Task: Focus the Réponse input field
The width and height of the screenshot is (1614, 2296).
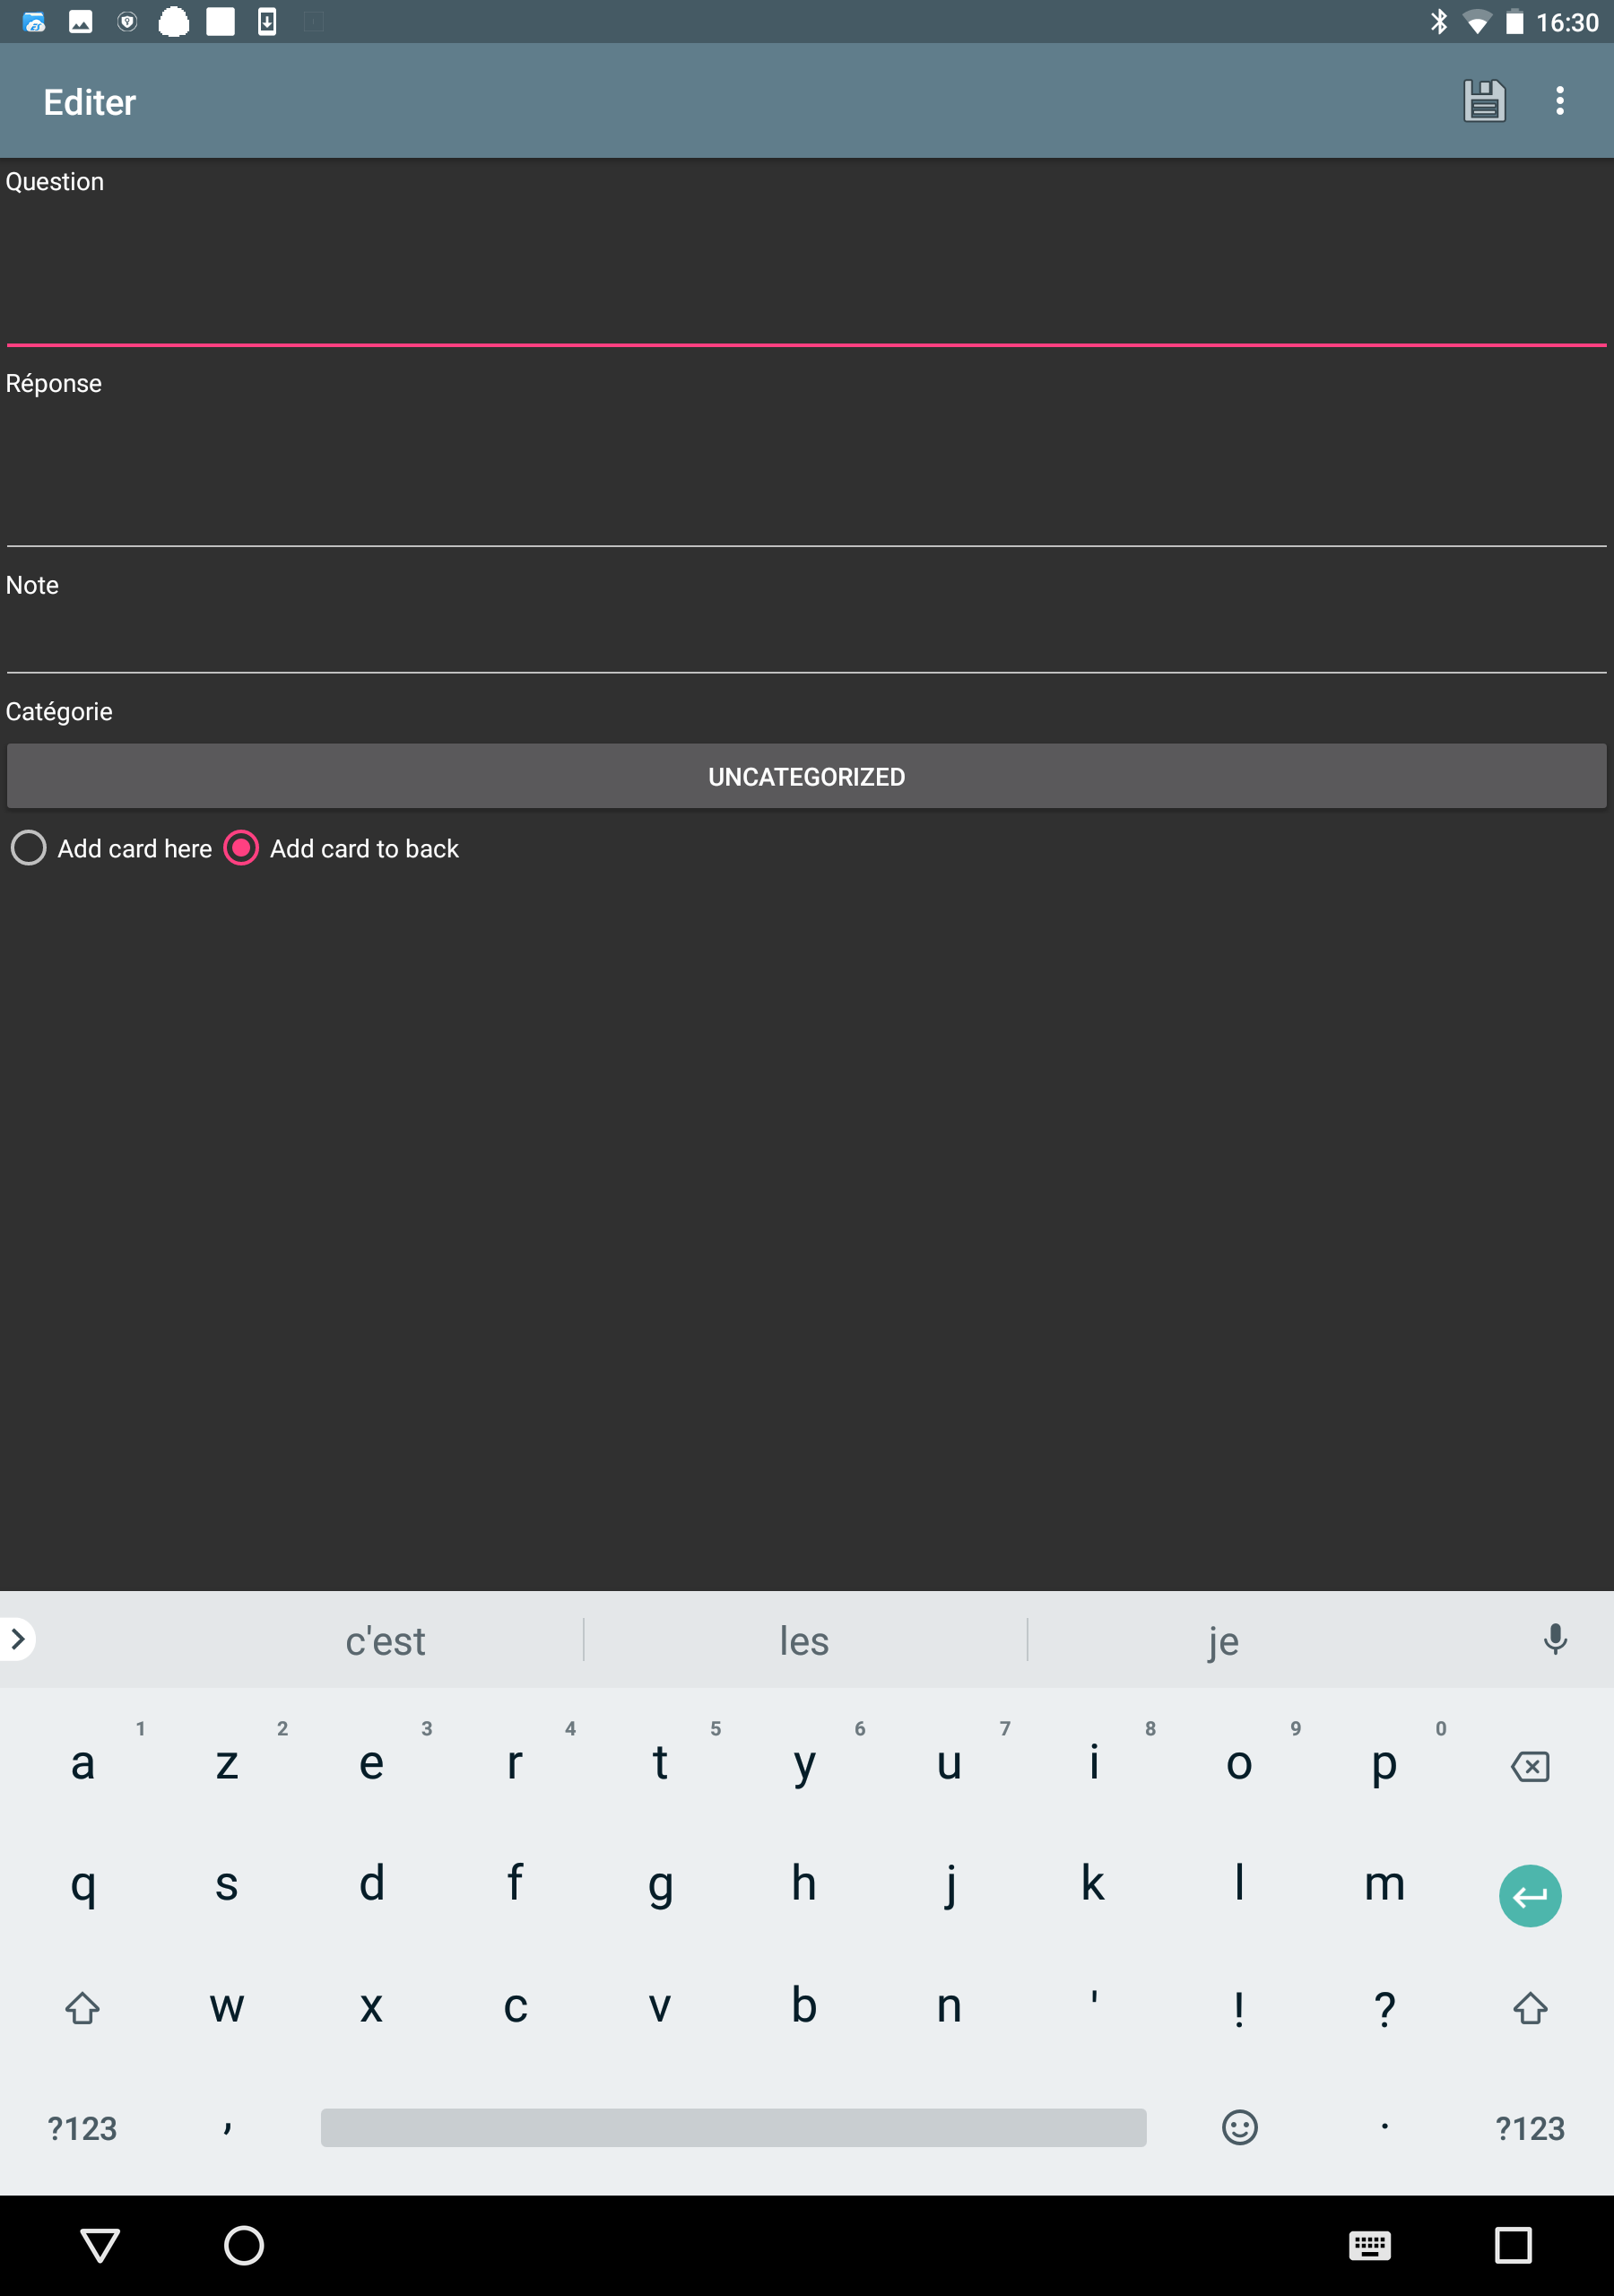Action: [x=806, y=474]
